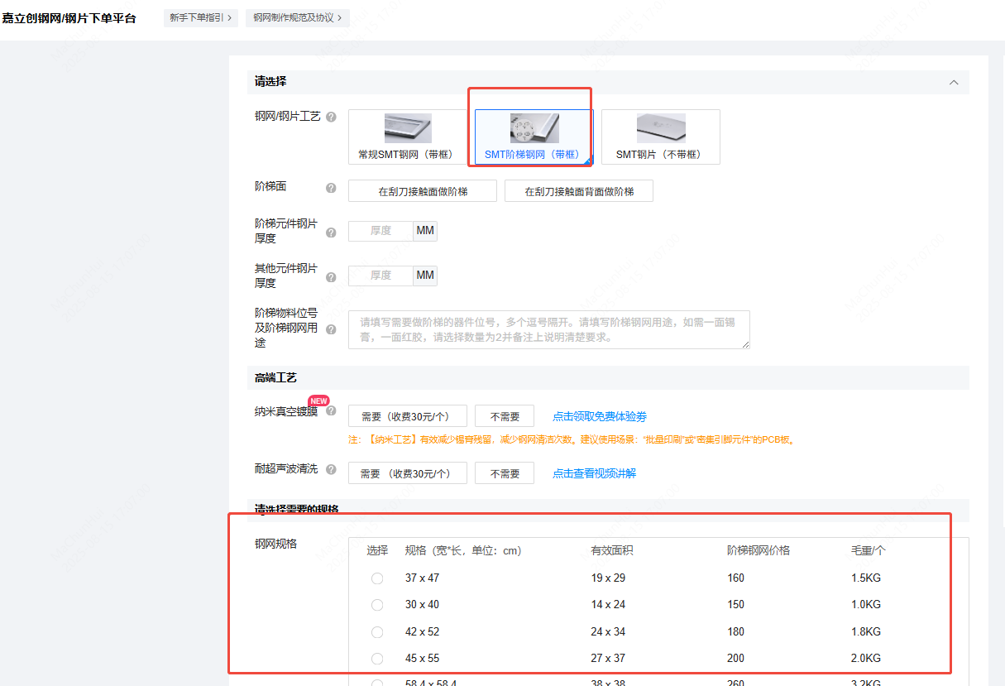The width and height of the screenshot is (1005, 686).
Task: Select 常规SMT钢网（带框） process thumbnail
Action: point(408,137)
